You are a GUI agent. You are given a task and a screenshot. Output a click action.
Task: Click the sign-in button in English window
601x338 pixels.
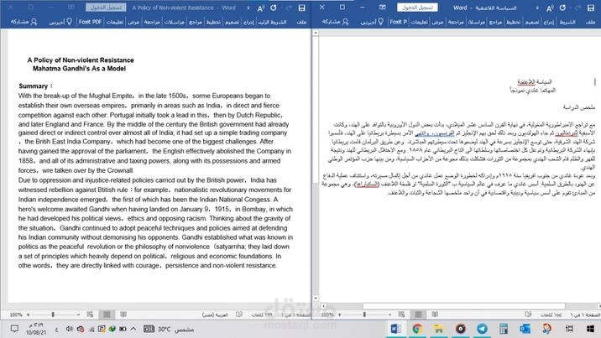click(106, 8)
